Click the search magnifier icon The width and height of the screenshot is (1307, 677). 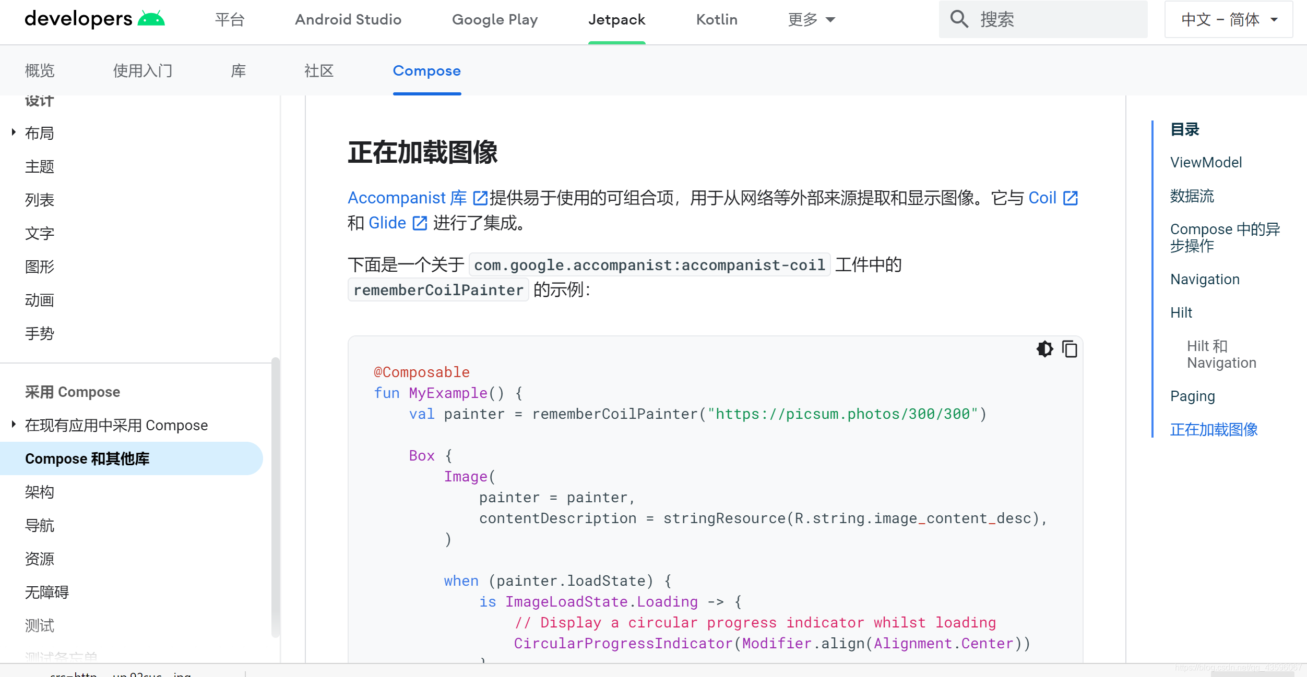(959, 19)
